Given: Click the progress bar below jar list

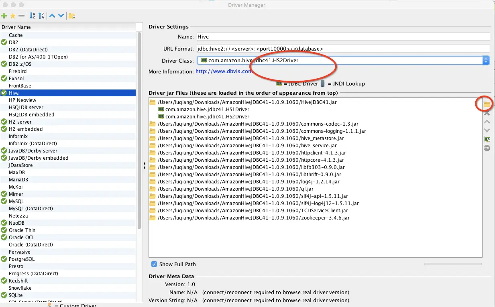Looking at the screenshot, I should pos(453,264).
